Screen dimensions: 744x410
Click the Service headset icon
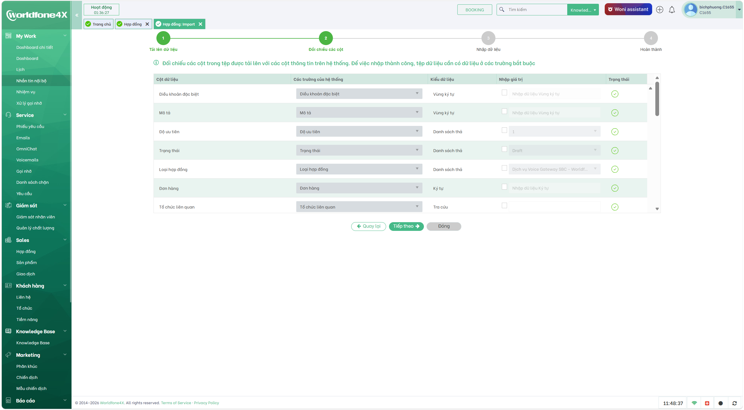(x=8, y=115)
